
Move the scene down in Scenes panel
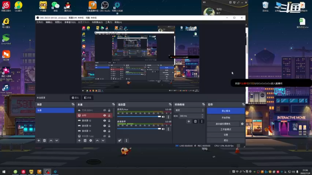point(57,140)
